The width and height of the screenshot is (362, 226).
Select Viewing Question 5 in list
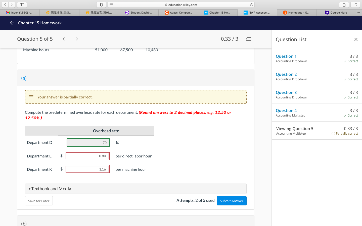click(x=317, y=131)
